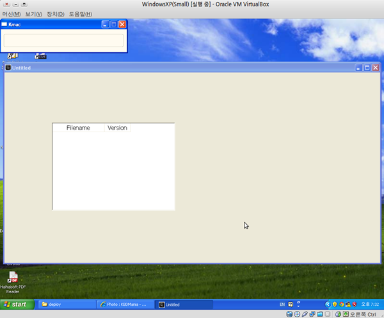Open the 보기(V) menu

click(x=33, y=14)
